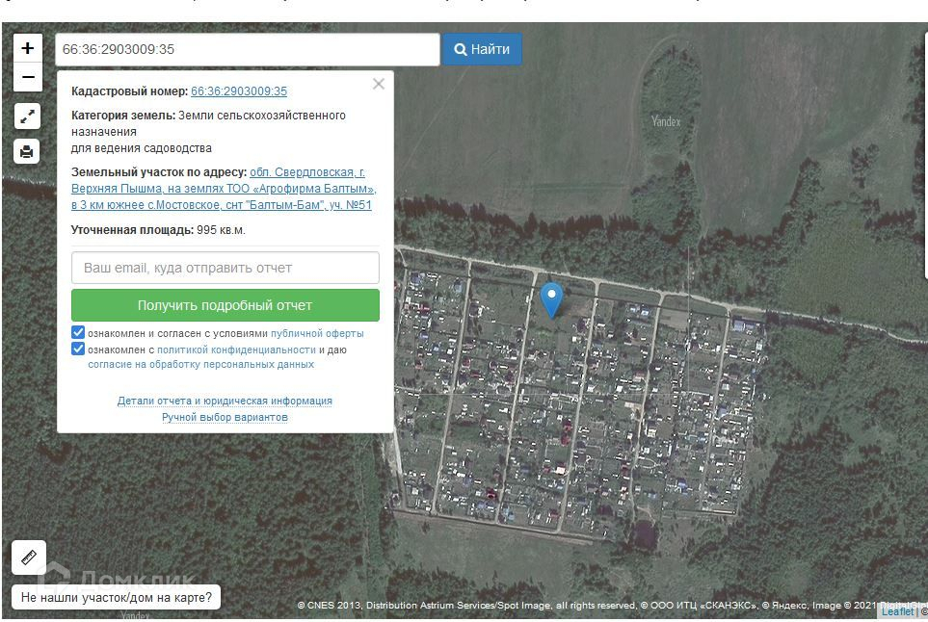Uncheck the public offer agreement checkbox
Viewport: 928px width, 622px height.
(x=78, y=332)
